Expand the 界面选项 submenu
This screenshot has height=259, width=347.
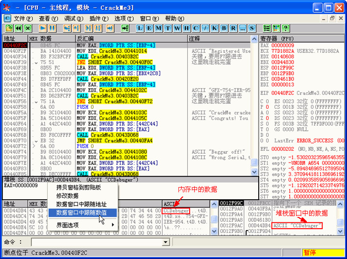[x=82, y=225]
